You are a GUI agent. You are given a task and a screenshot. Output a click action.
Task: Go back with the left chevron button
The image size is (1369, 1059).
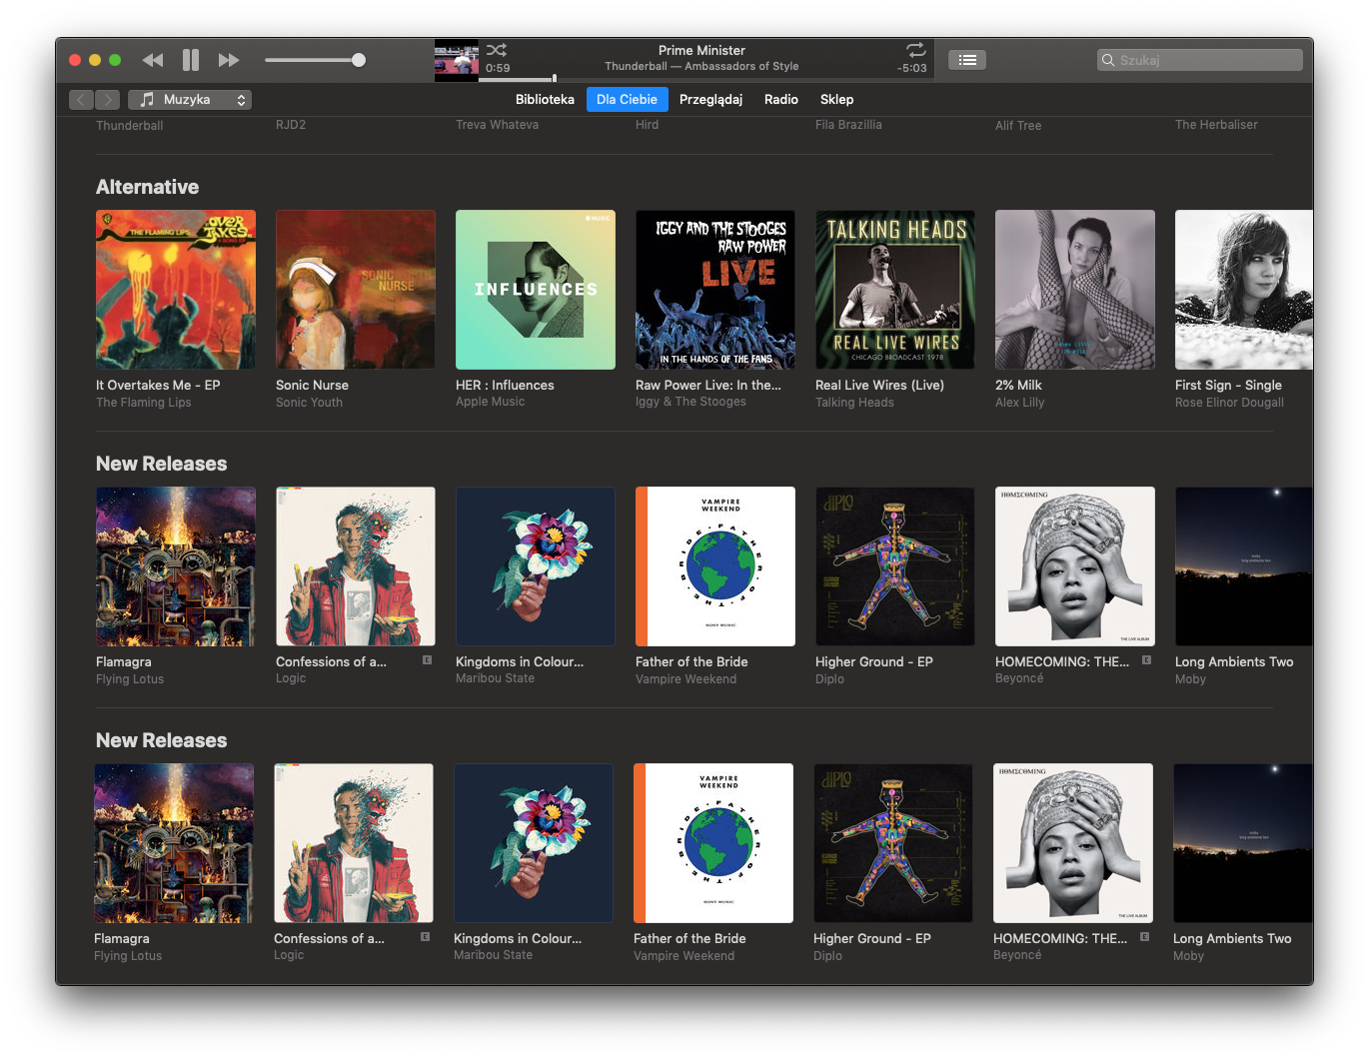click(82, 100)
